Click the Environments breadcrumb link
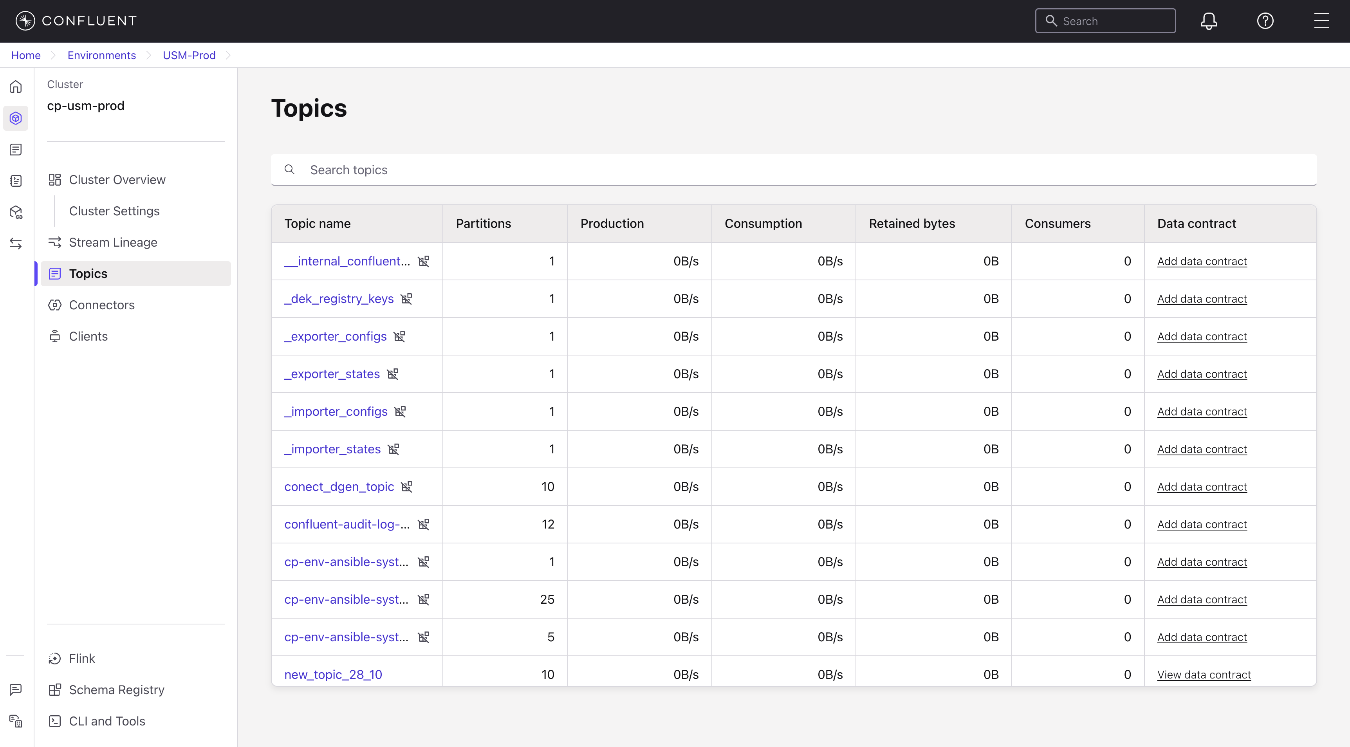The height and width of the screenshot is (747, 1350). point(102,56)
